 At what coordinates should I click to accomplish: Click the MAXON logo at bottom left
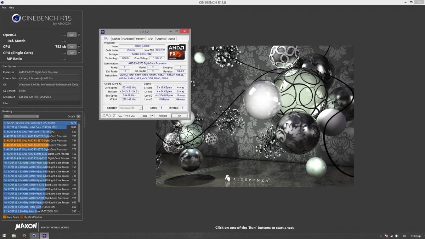tap(26, 226)
